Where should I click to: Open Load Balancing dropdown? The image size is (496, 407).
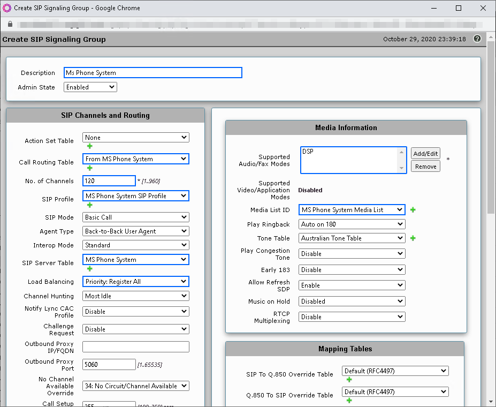pos(136,282)
